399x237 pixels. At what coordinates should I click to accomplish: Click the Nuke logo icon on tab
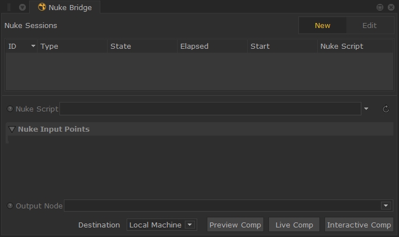(42, 7)
